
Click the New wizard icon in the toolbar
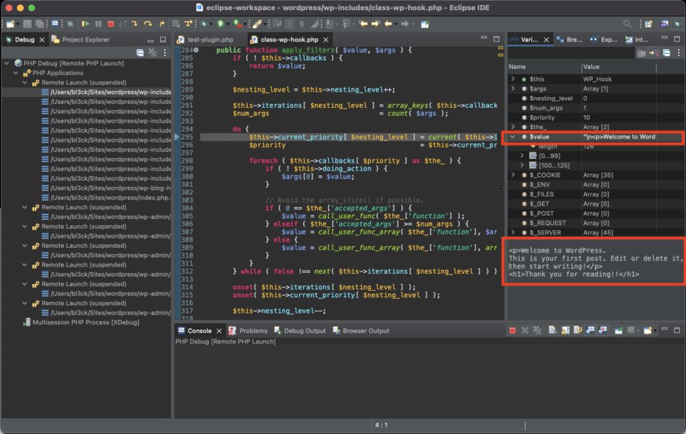[x=10, y=23]
